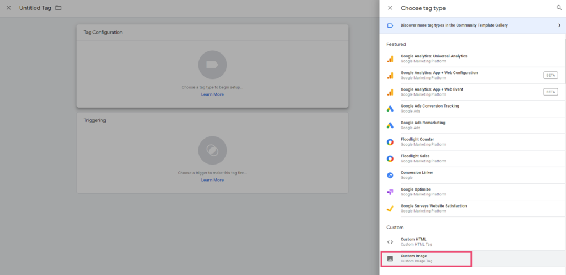The height and width of the screenshot is (275, 566).
Task: Open Learn More under Tag Configuration
Action: pos(212,94)
